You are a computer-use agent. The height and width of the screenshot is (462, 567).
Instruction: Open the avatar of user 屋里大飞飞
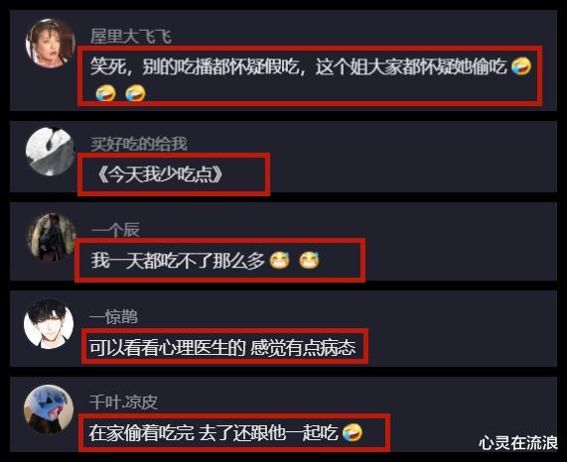pos(51,44)
